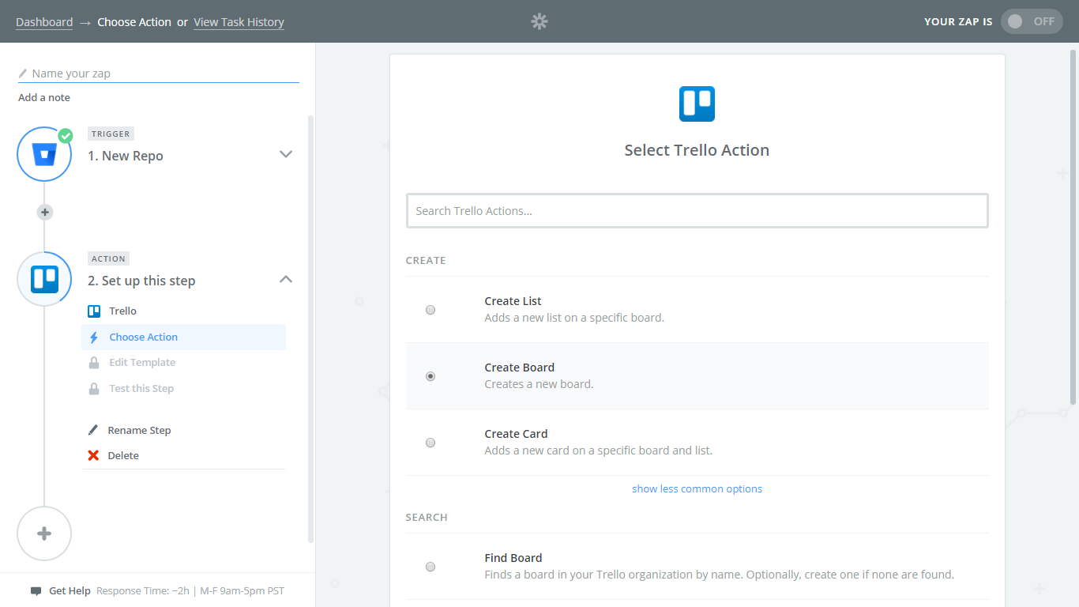
Task: Click the 2. Set up this step title
Action: pyautogui.click(x=141, y=281)
